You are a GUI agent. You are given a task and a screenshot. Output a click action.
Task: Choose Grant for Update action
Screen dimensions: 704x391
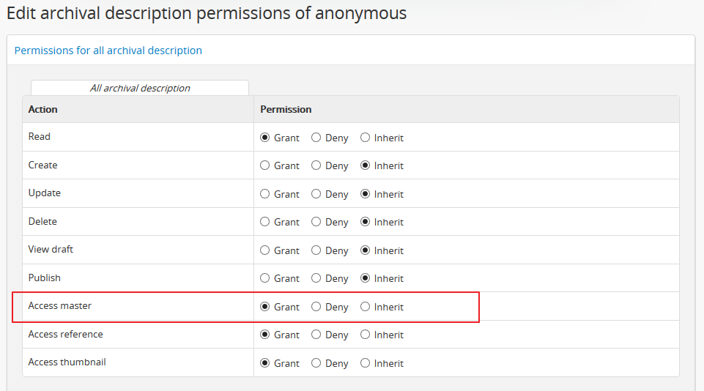pyautogui.click(x=265, y=194)
